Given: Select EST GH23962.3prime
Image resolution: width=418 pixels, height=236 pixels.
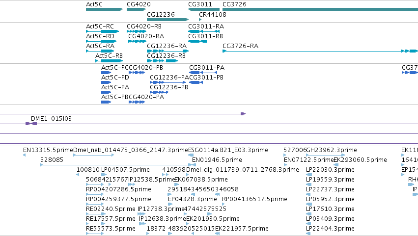Looking at the screenshot, I should (332, 150).
